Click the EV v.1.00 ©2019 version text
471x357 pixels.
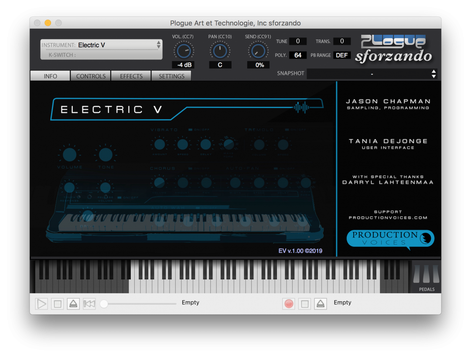[300, 251]
